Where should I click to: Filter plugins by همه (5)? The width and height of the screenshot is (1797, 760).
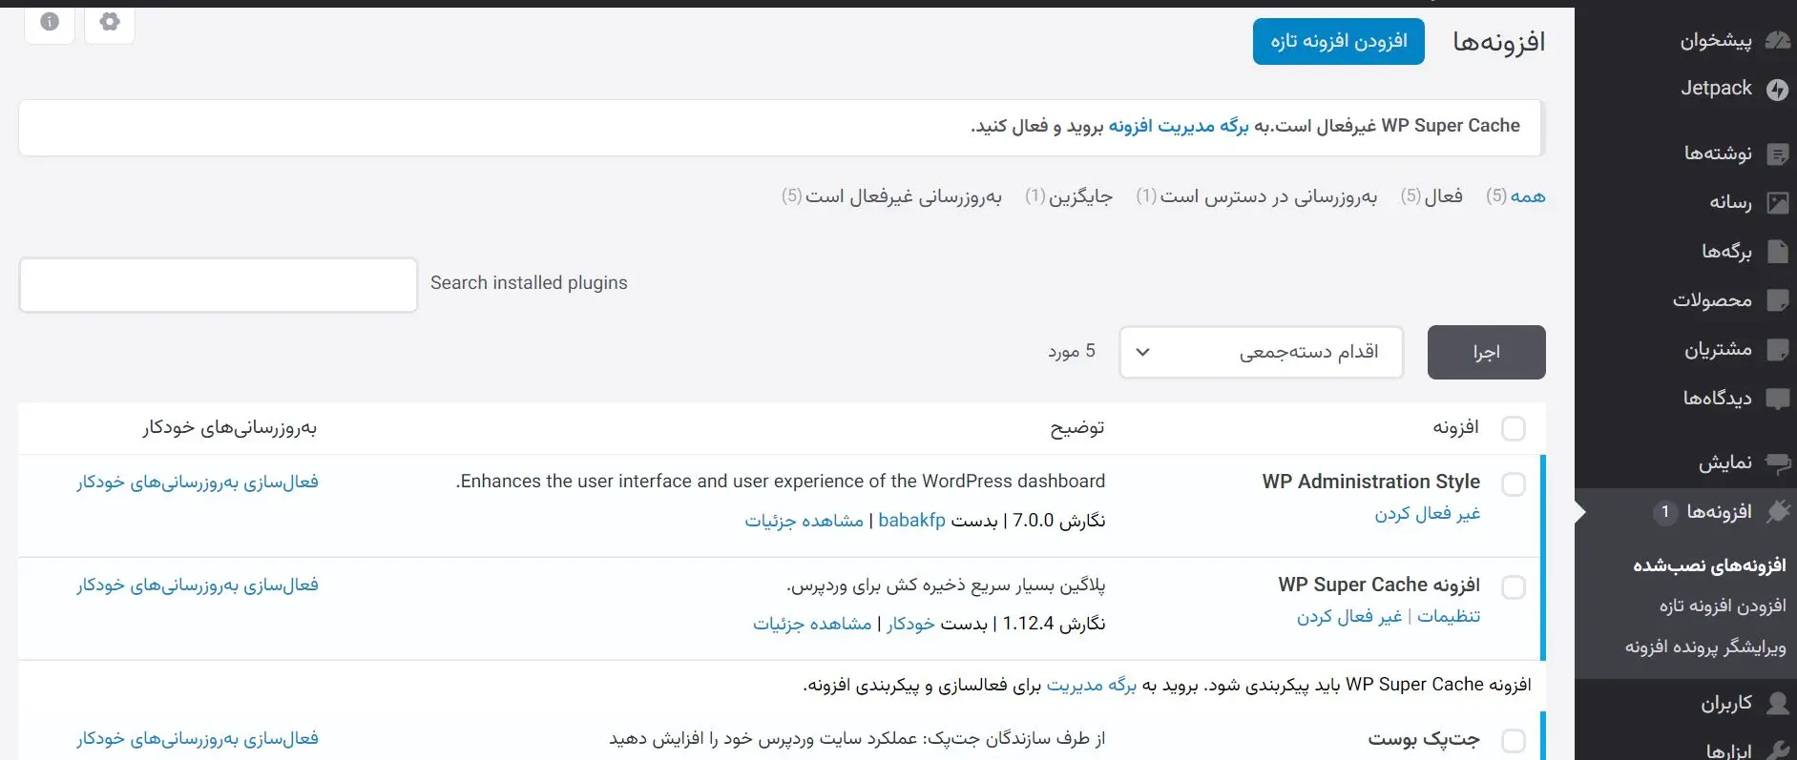pos(1515,196)
